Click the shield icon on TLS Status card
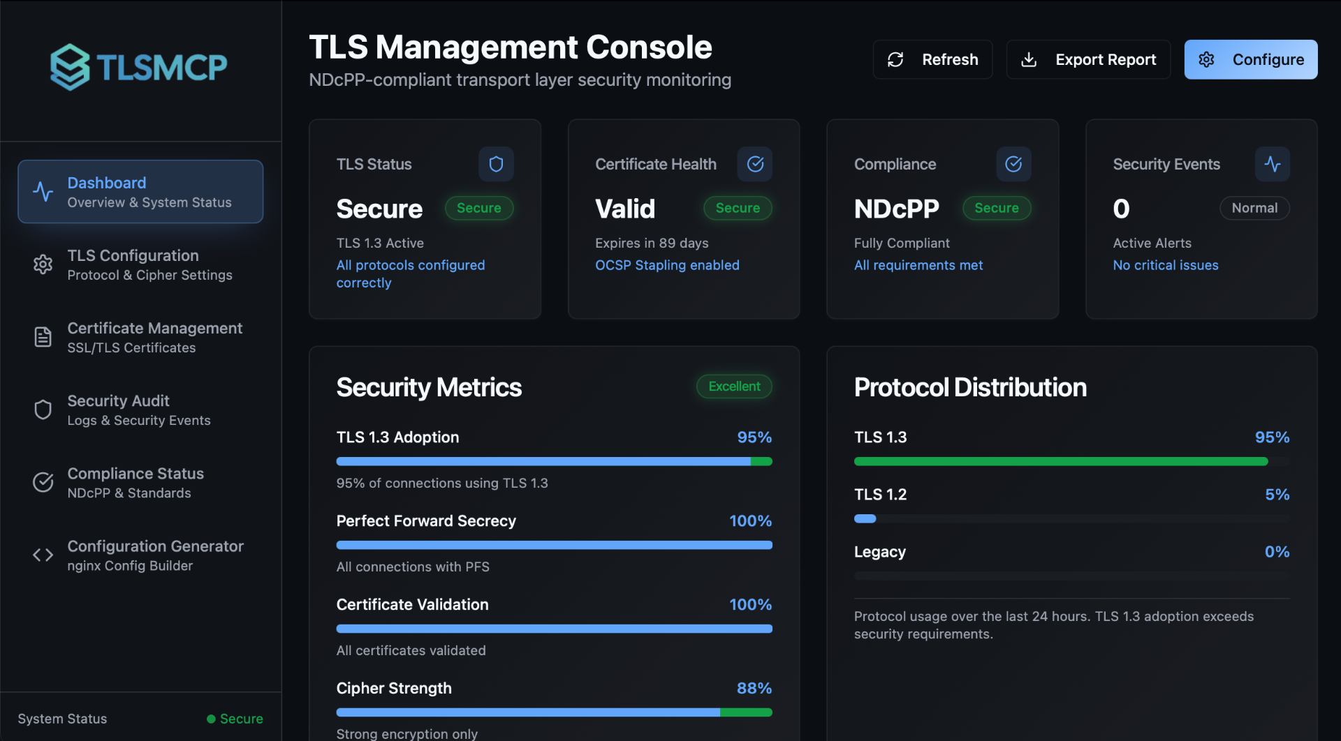The image size is (1341, 741). click(x=496, y=164)
